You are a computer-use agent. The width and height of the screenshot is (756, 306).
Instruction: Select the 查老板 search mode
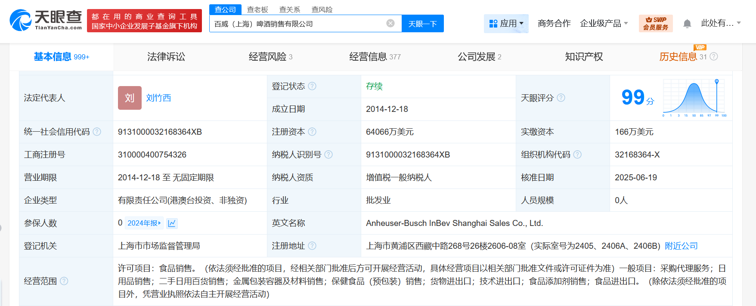(x=257, y=9)
